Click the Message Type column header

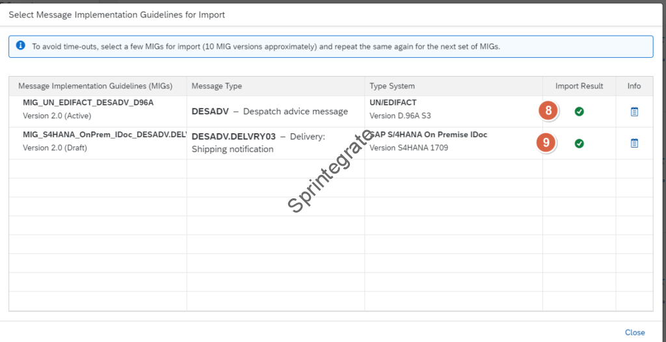(217, 86)
